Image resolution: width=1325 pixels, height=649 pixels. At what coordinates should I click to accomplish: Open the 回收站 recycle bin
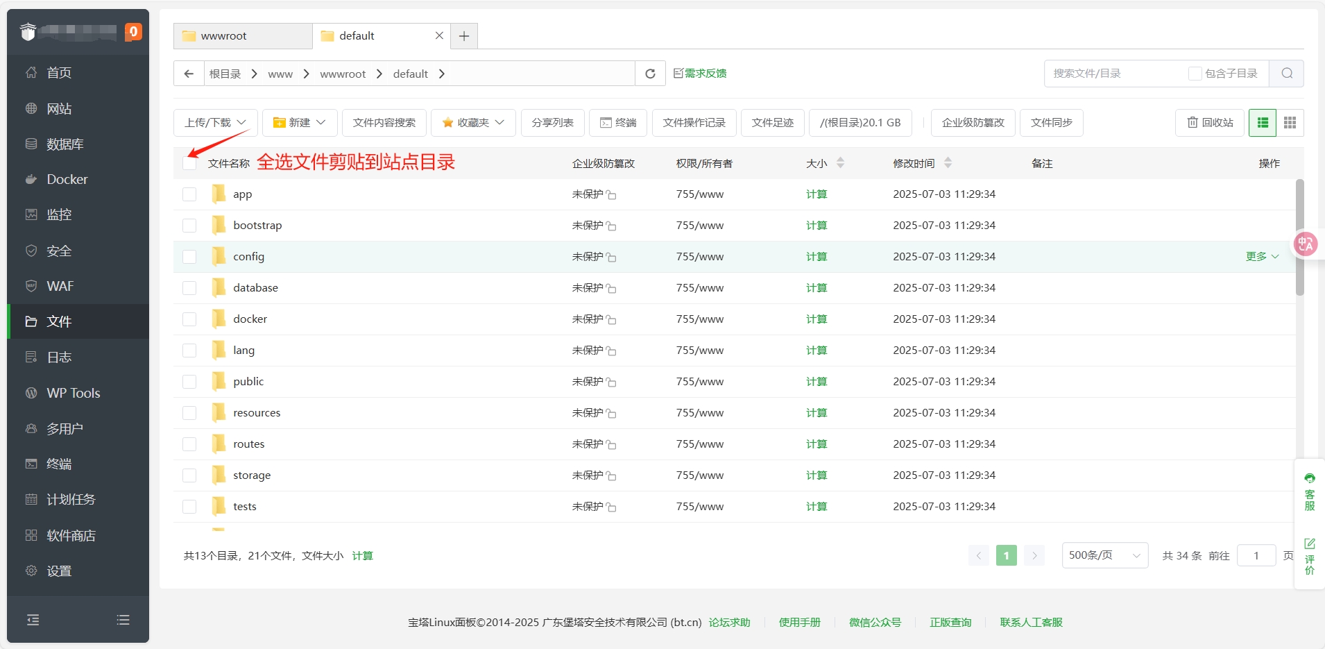point(1210,123)
